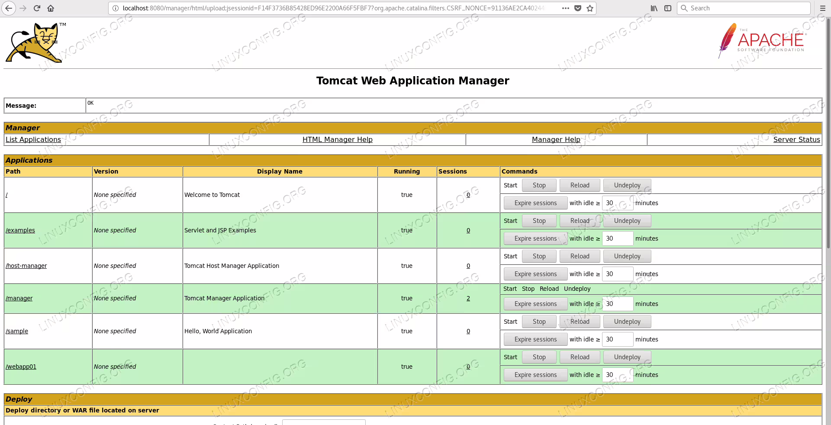Open the List Applications link

(x=33, y=139)
